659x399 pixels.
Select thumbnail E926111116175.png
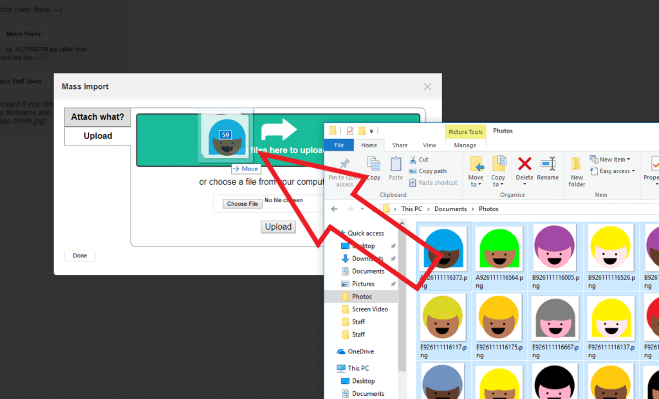coord(499,326)
